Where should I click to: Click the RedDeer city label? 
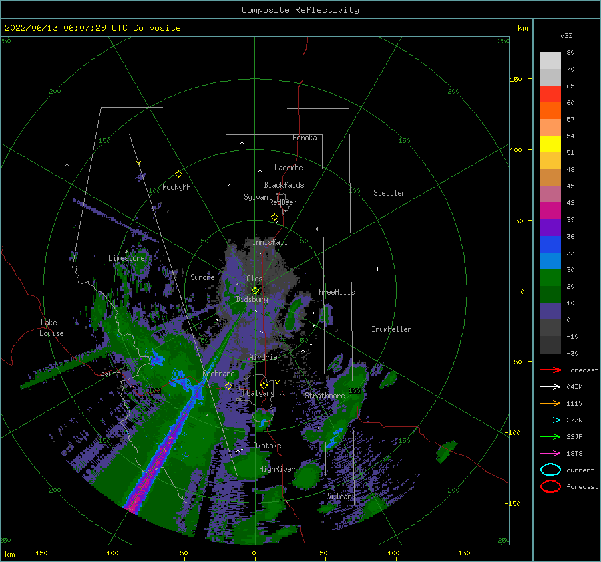pyautogui.click(x=283, y=202)
